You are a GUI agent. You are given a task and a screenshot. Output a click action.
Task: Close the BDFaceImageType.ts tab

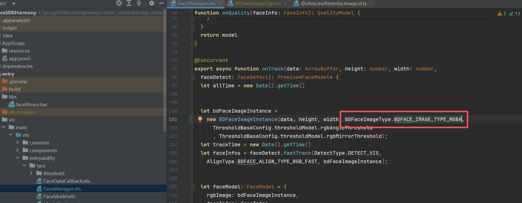pos(286,3)
